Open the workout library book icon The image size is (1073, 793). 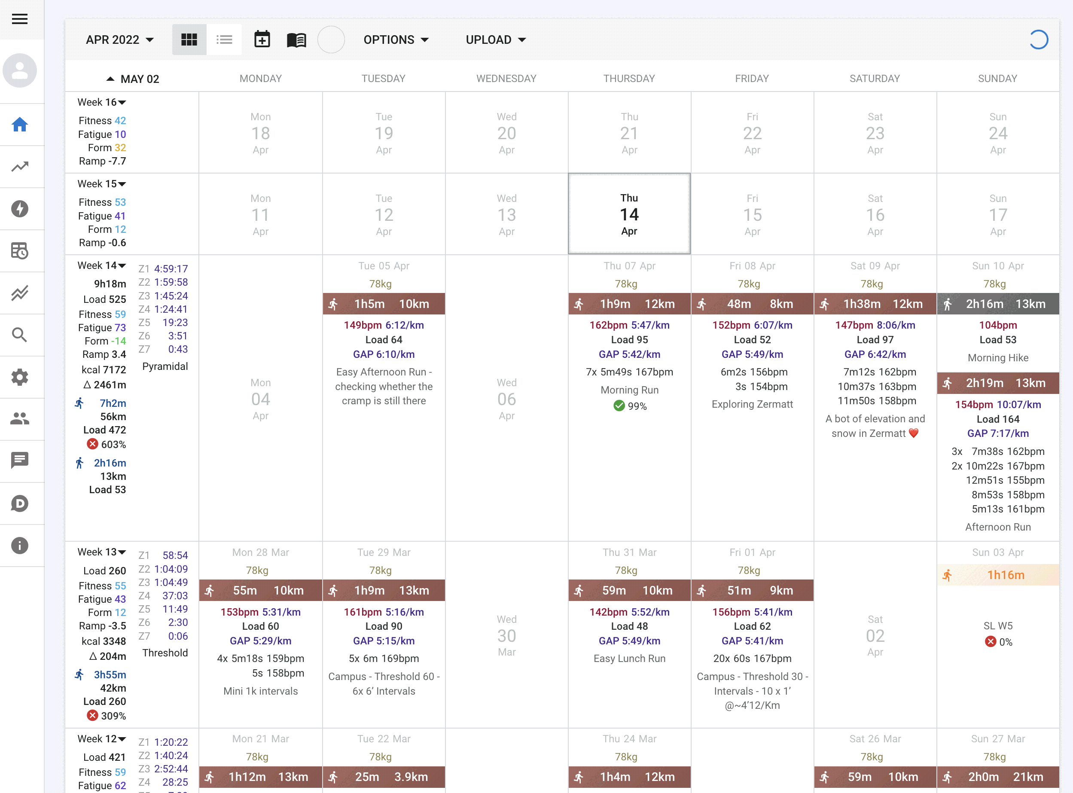coord(296,40)
